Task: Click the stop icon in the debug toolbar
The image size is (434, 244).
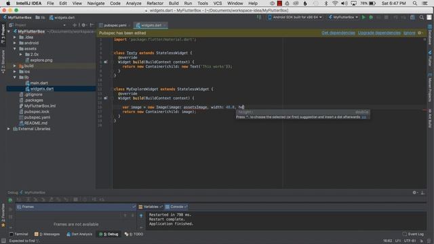Action: (x=75, y=199)
